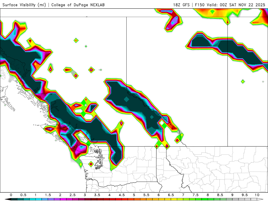The image size is (268, 201).
Task: Click the colorbar label "5.5"
Action: point(146,195)
